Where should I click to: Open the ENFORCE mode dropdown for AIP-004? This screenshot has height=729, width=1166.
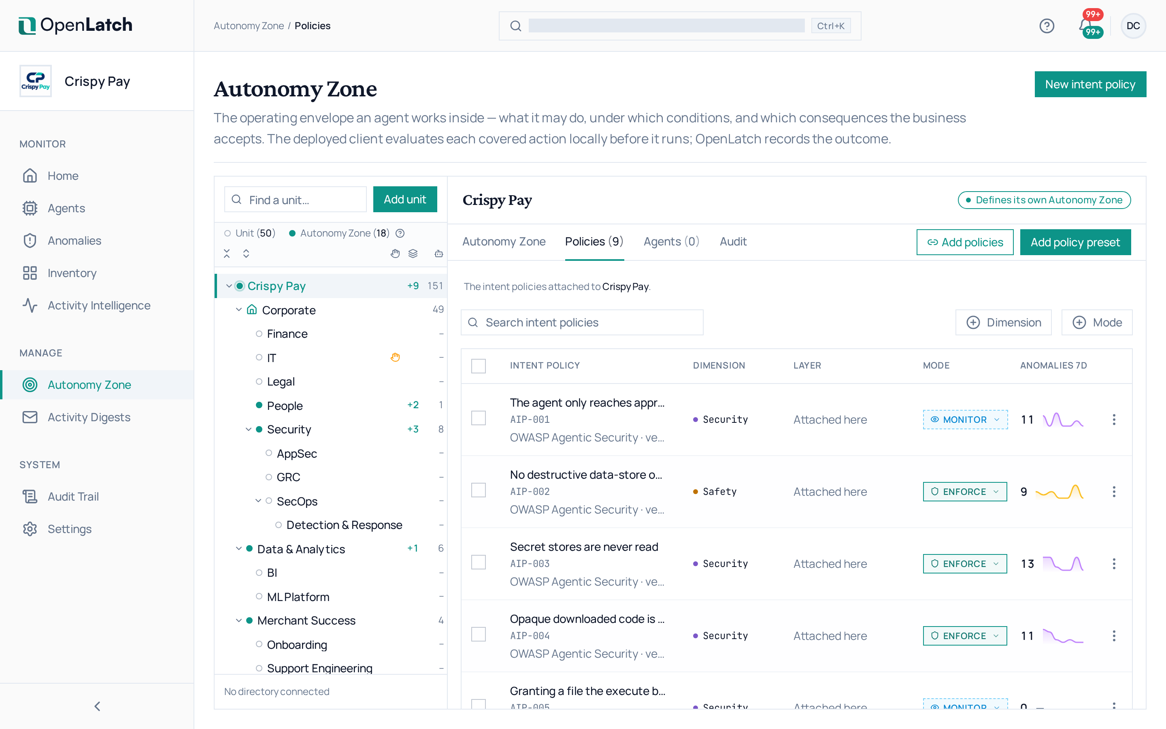pos(965,636)
